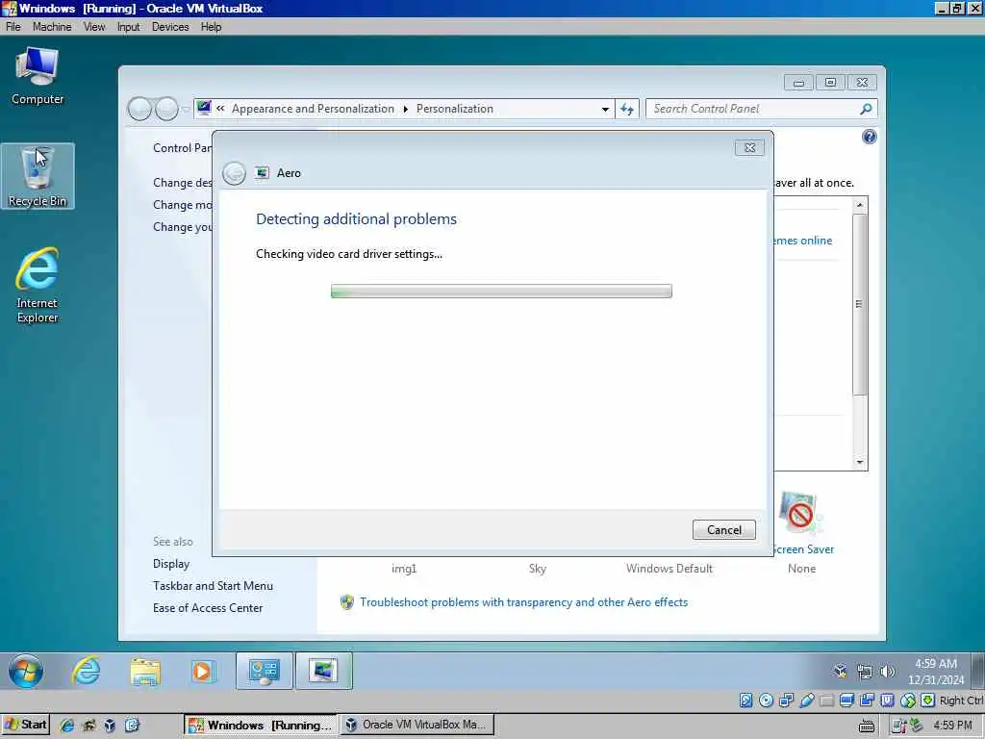Viewport: 985px width, 739px height.
Task: Switch to Control Panel taskbar button
Action: click(x=264, y=671)
